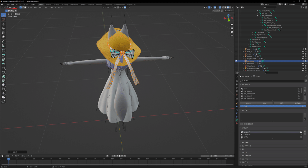Toggle the lock on the Head vertex group

[x=299, y=89]
